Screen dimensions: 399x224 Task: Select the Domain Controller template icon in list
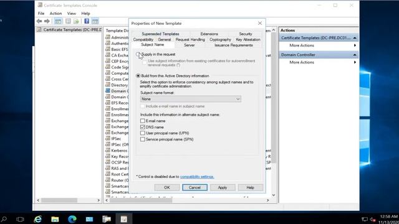108,91
